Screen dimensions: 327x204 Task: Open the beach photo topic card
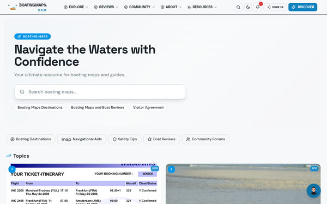point(243,184)
